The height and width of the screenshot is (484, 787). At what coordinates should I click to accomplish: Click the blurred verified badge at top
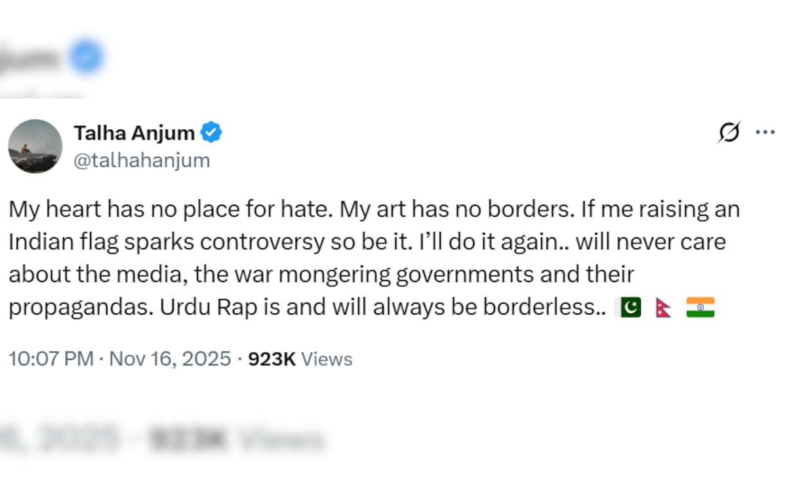(x=85, y=56)
